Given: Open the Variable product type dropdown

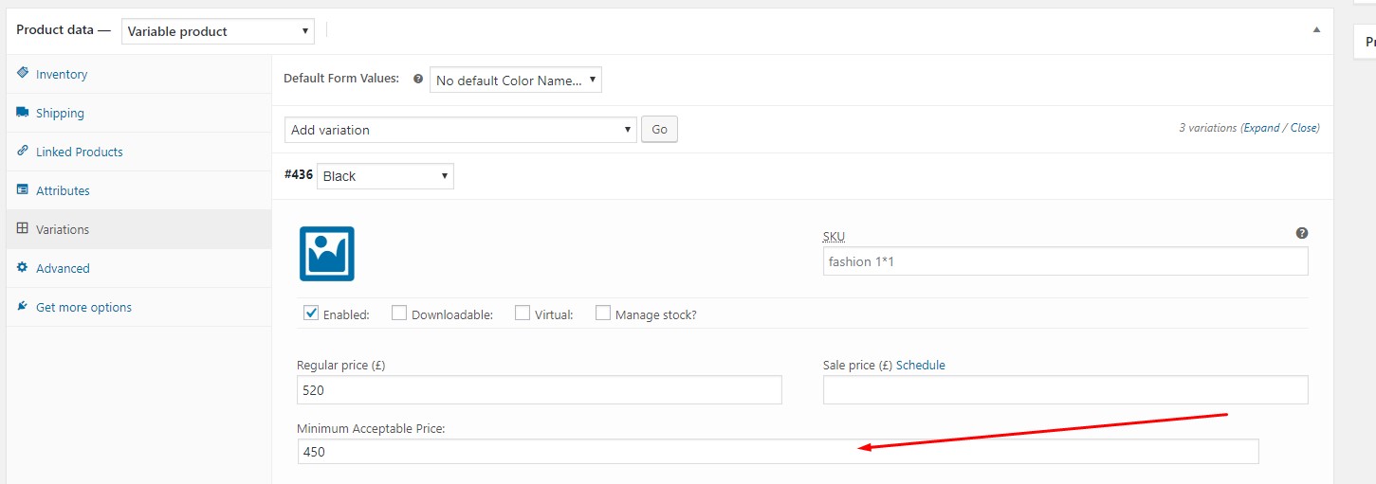Looking at the screenshot, I should 218,30.
